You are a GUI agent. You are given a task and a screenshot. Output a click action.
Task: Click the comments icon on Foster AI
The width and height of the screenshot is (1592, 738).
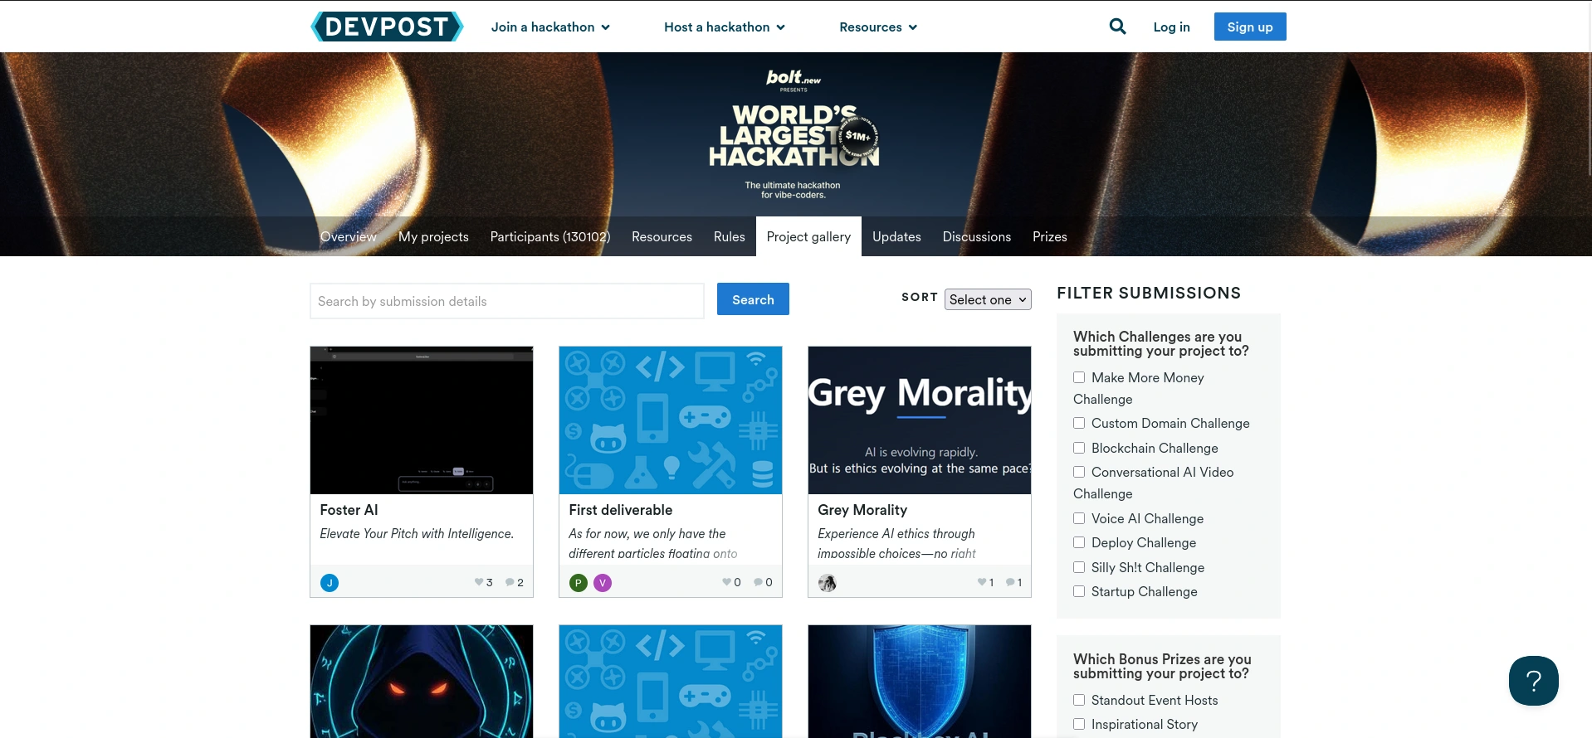[510, 582]
